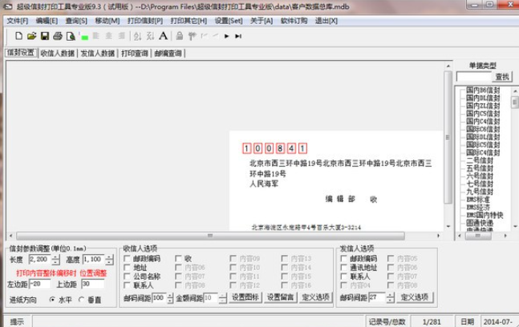This screenshot has height=327, width=519.
Task: Open the 设置[Set] menu
Action: pos(229,21)
